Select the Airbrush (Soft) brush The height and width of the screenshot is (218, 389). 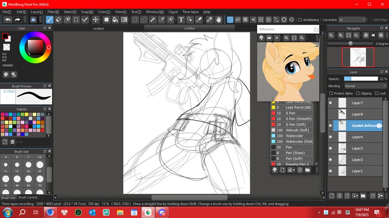[x=292, y=130]
